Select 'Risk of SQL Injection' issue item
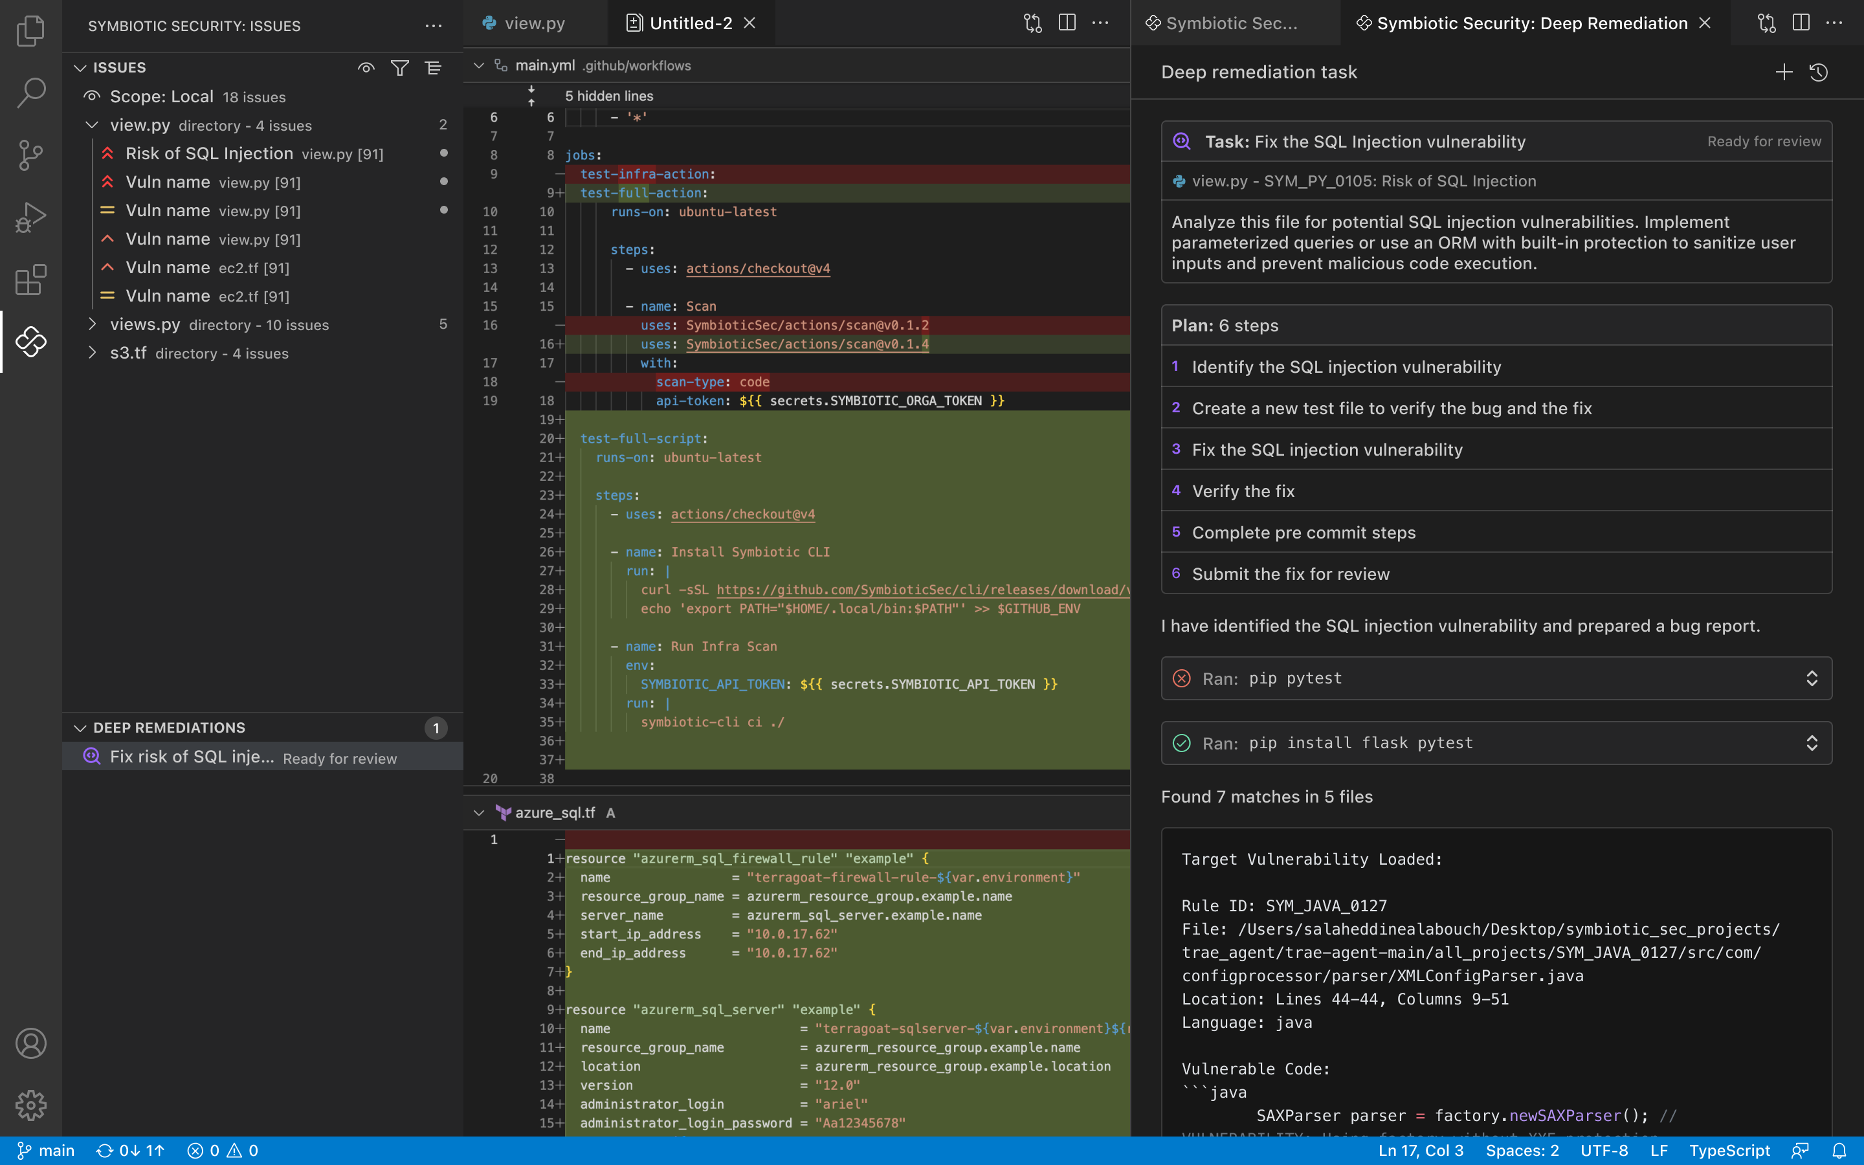Screen dimensions: 1864x1165 [209, 153]
